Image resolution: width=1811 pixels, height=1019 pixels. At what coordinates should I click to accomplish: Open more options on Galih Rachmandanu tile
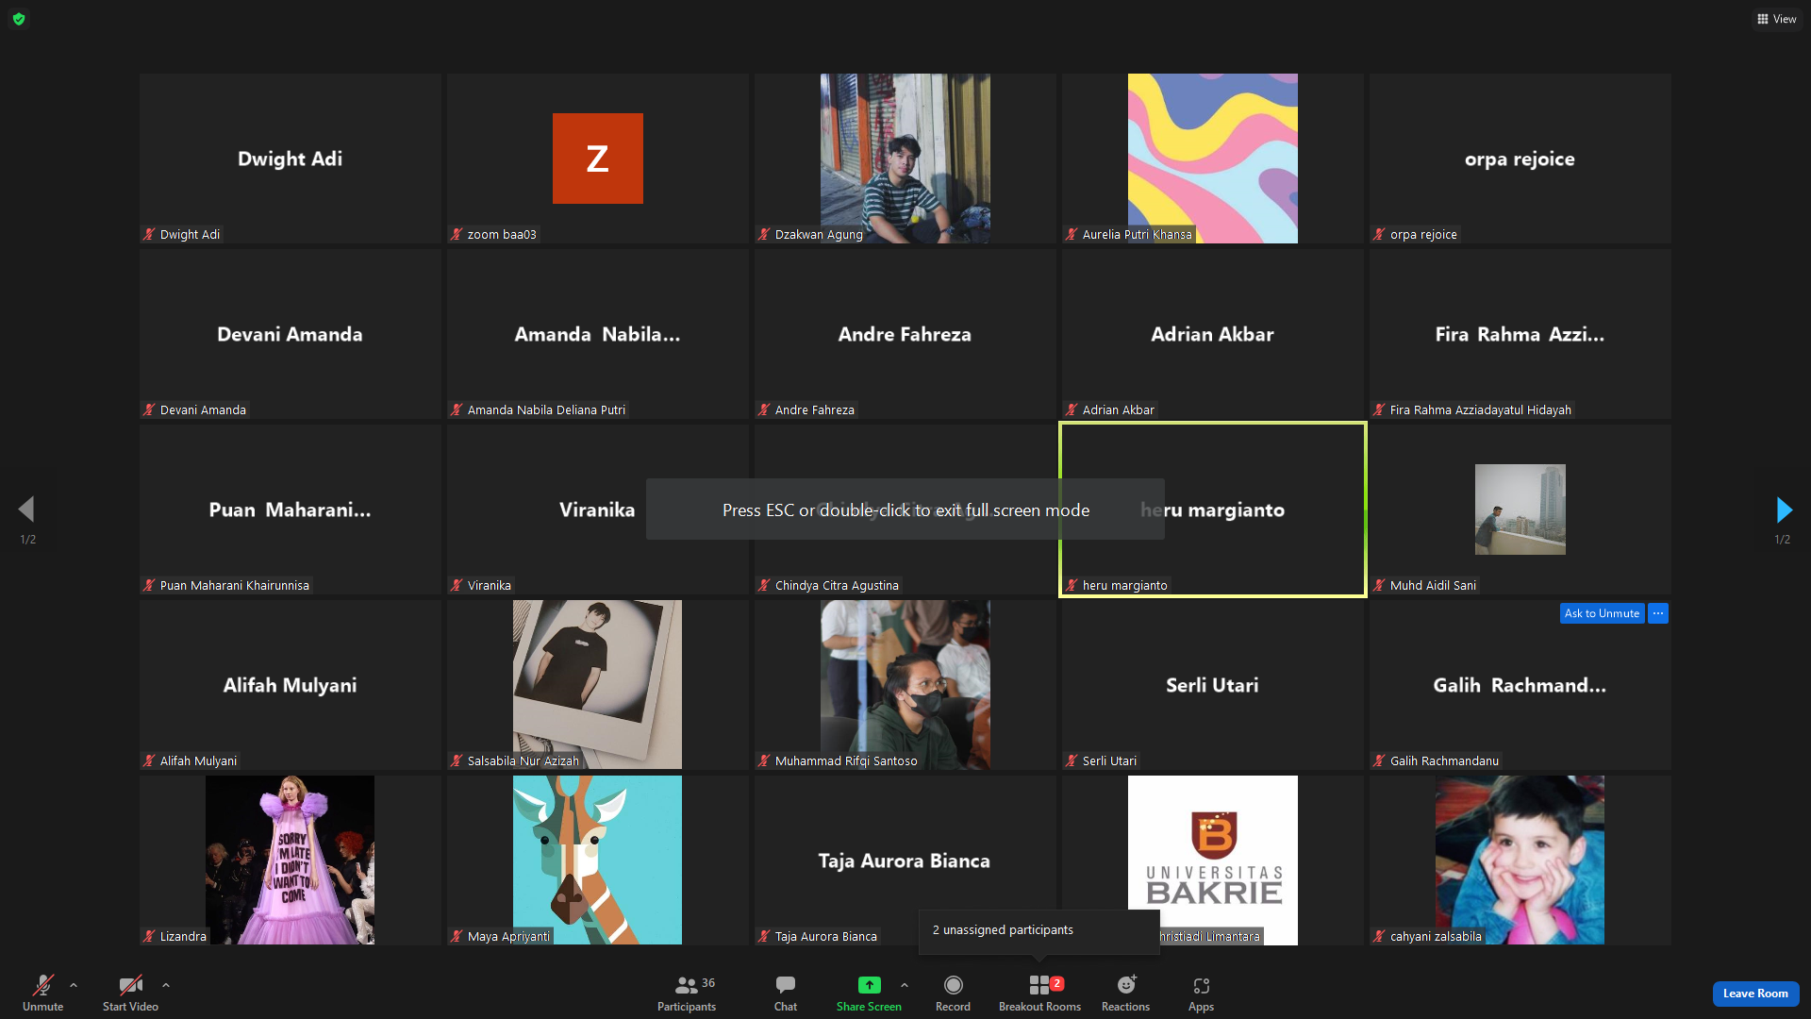(1658, 613)
